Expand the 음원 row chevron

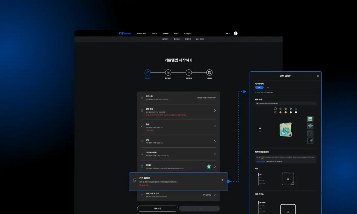tap(215, 126)
